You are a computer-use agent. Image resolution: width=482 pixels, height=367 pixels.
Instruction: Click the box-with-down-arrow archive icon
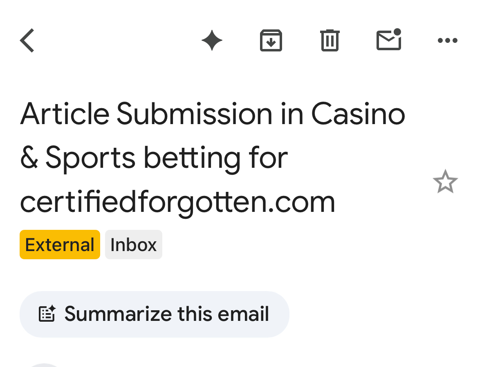click(271, 40)
